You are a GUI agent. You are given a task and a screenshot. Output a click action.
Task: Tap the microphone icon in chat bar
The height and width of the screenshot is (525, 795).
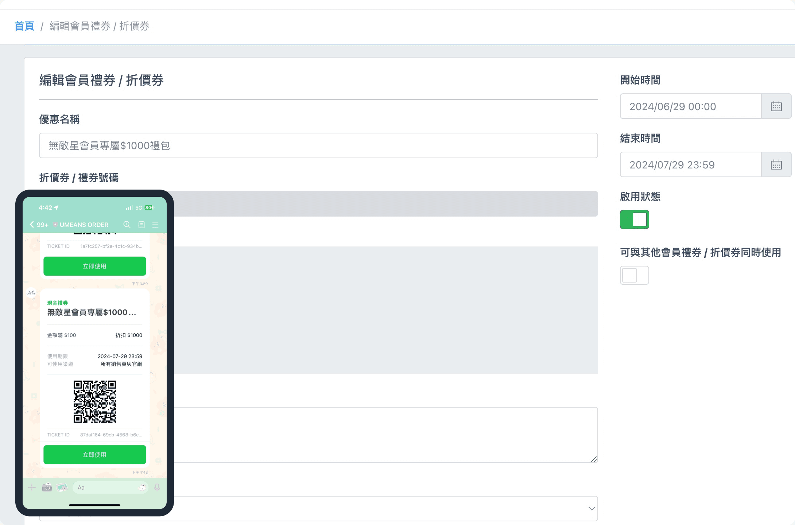click(157, 487)
